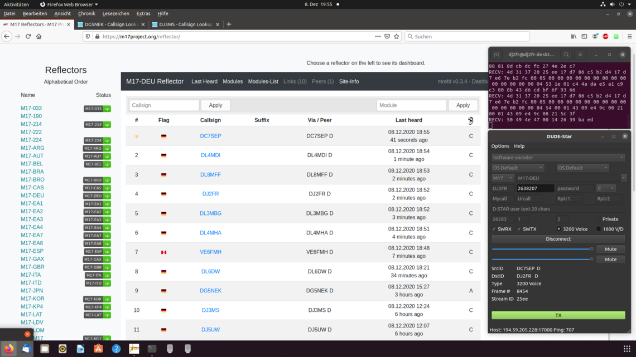Open the Firefox hamburger menu
This screenshot has width=636, height=357.
(x=629, y=36)
